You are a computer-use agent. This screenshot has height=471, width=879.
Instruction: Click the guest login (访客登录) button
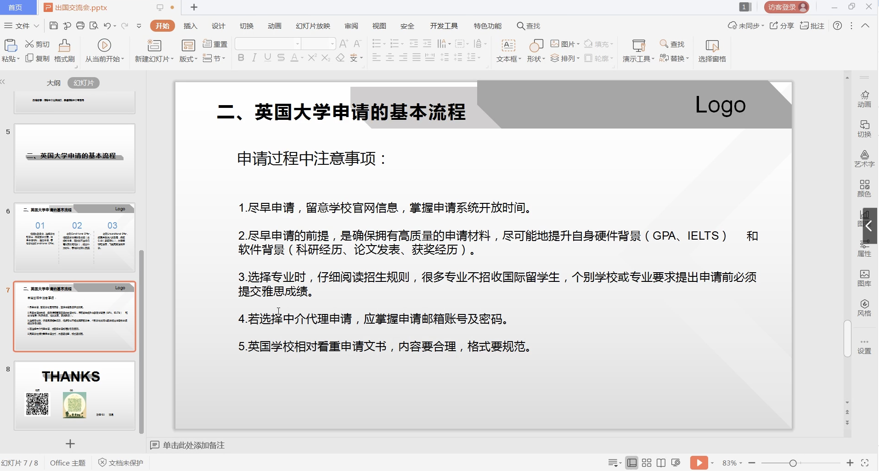pyautogui.click(x=786, y=7)
